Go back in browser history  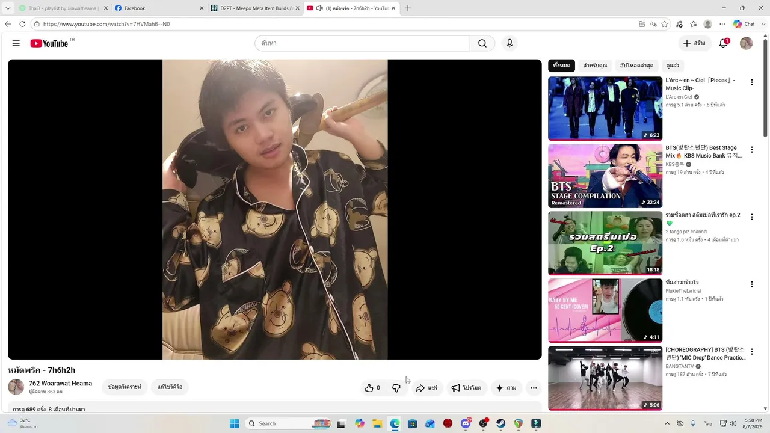pos(8,24)
